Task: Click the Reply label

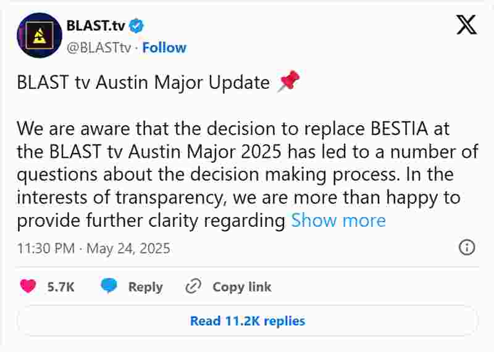Action: point(146,287)
